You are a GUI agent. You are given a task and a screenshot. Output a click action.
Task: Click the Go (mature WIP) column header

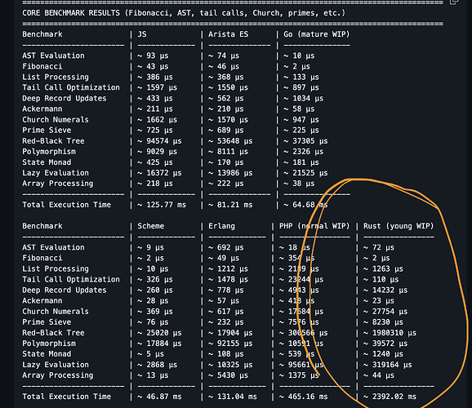pyautogui.click(x=316, y=34)
